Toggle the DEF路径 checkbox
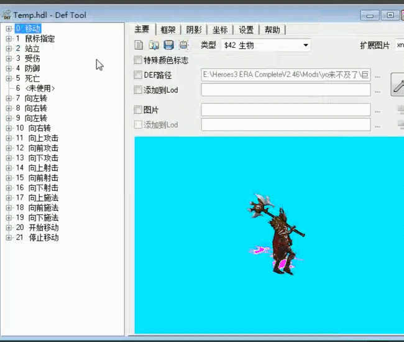The image size is (404, 342). (138, 75)
